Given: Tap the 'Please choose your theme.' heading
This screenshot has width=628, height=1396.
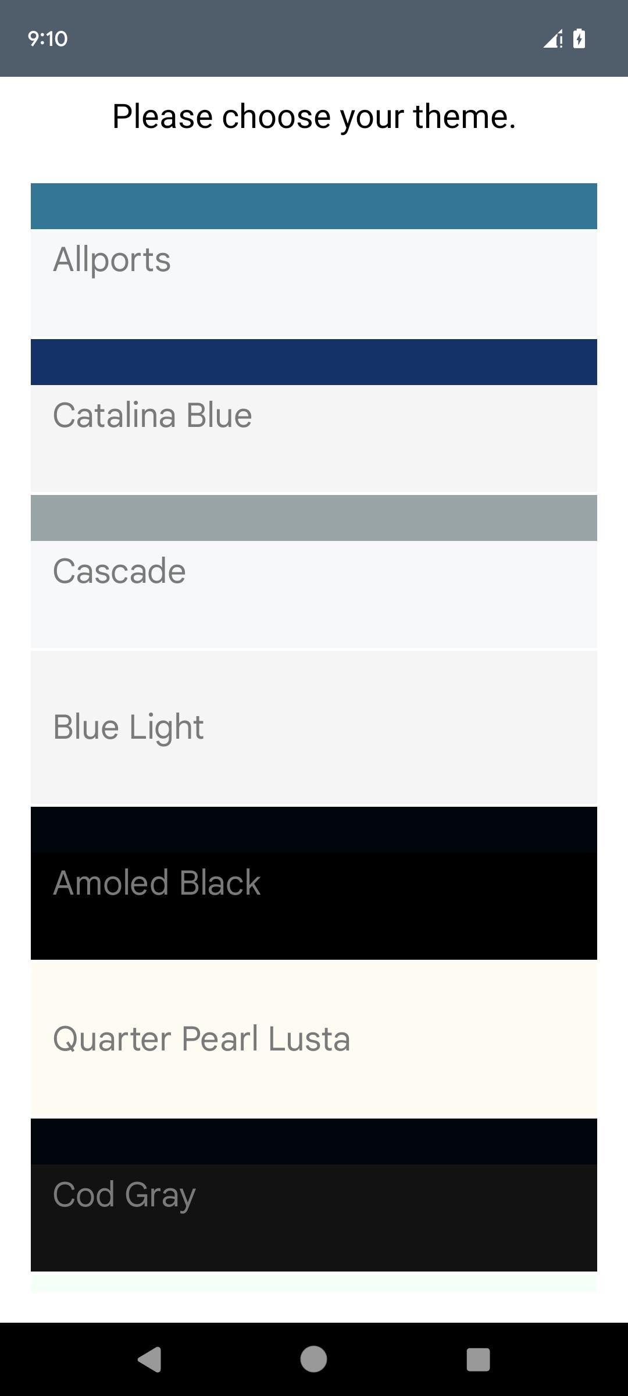Looking at the screenshot, I should (x=314, y=116).
